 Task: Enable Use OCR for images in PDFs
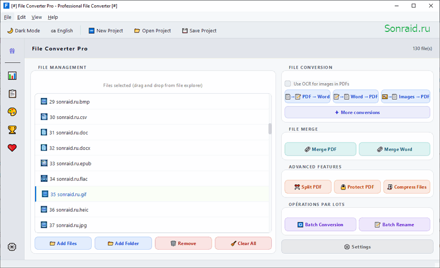(288, 84)
